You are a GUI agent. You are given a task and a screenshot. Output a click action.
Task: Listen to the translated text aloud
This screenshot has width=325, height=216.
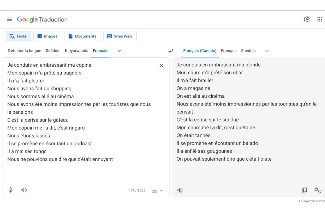[x=180, y=190]
